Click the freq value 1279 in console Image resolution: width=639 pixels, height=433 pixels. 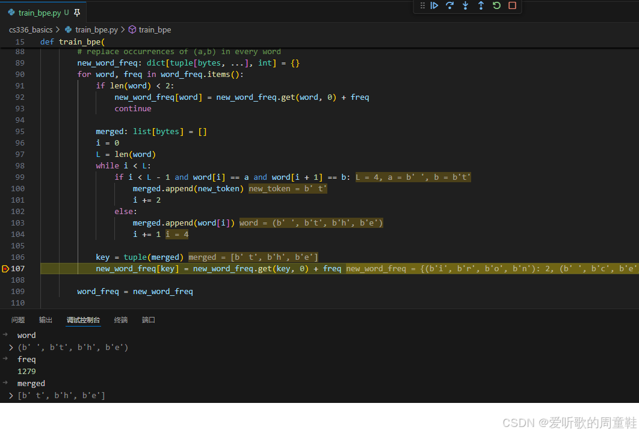[x=26, y=372]
